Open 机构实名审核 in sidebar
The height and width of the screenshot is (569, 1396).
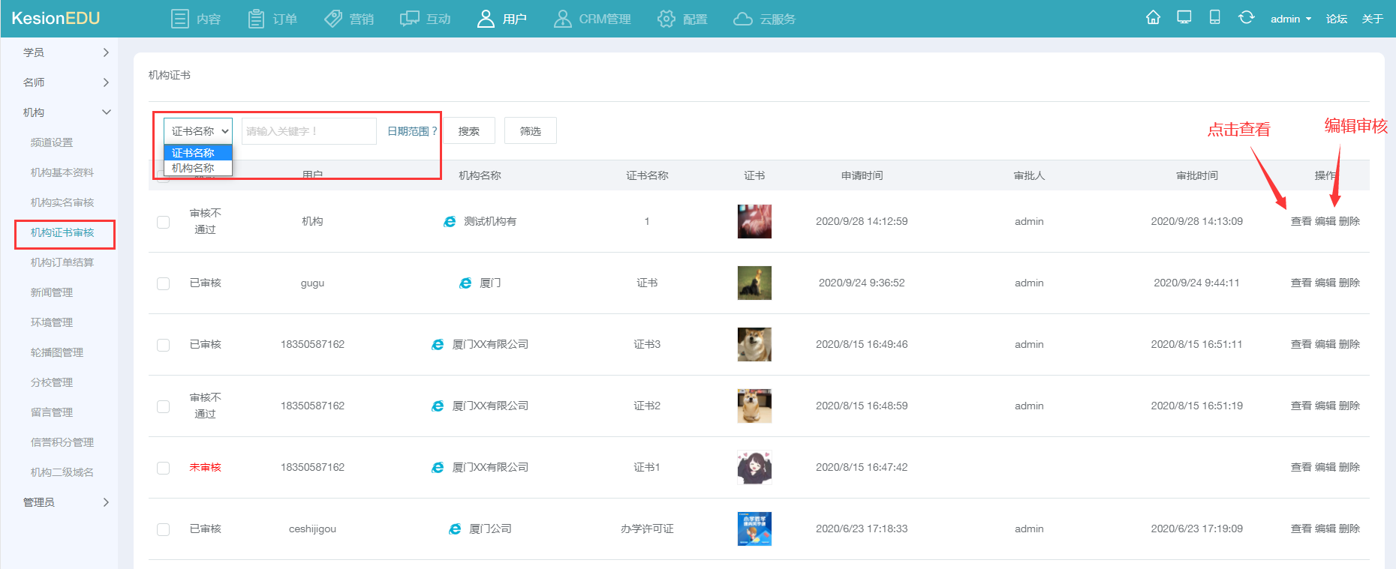62,202
